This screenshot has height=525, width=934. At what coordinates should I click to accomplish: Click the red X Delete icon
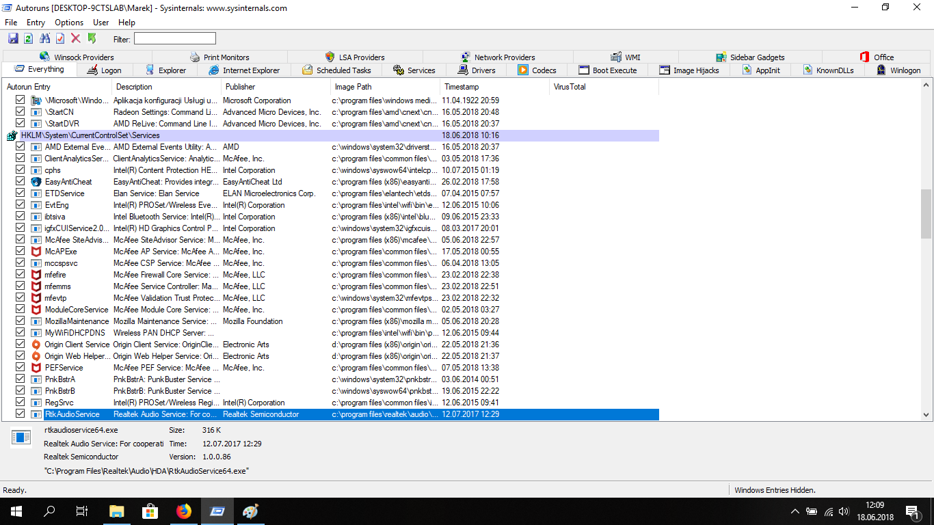tap(76, 39)
